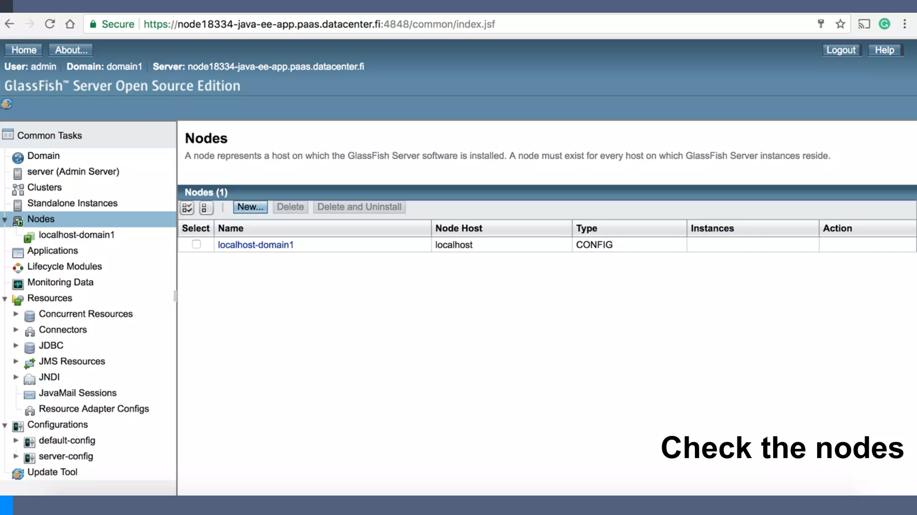Click the Instances column header
917x515 pixels.
point(712,228)
